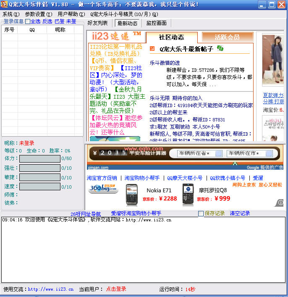Click the 体力 progress bar

point(40,158)
